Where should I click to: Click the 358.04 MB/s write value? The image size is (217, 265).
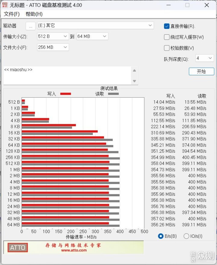[163, 164]
